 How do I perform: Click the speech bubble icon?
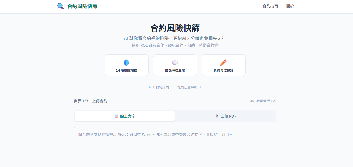pos(175,63)
